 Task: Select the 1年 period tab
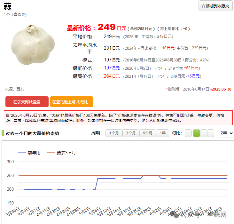point(163,133)
